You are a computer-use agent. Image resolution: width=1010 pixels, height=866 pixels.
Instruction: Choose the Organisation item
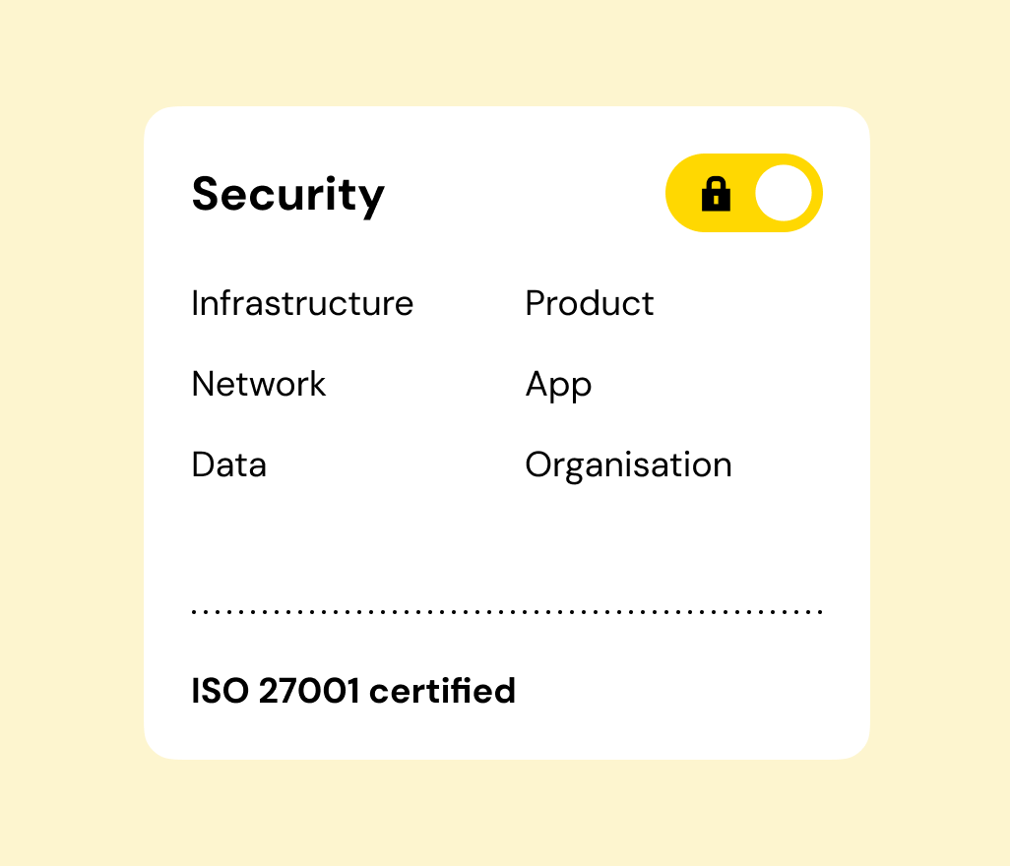pos(628,464)
